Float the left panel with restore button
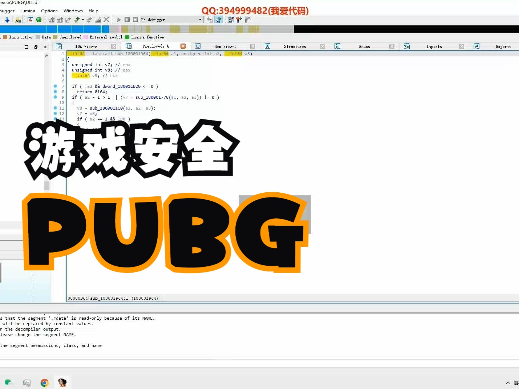Image resolution: width=519 pixels, height=389 pixels. (36, 47)
